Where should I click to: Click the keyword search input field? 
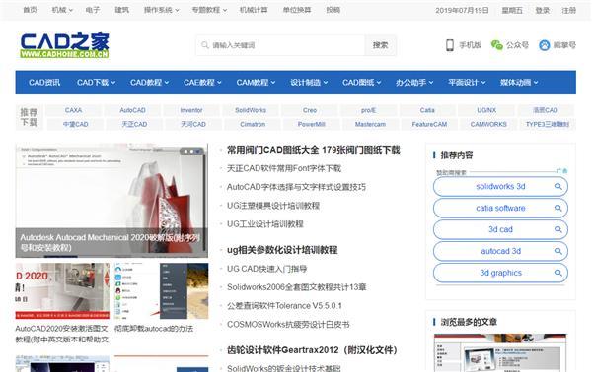280,45
